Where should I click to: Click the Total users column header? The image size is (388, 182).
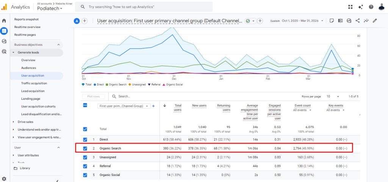177,108
